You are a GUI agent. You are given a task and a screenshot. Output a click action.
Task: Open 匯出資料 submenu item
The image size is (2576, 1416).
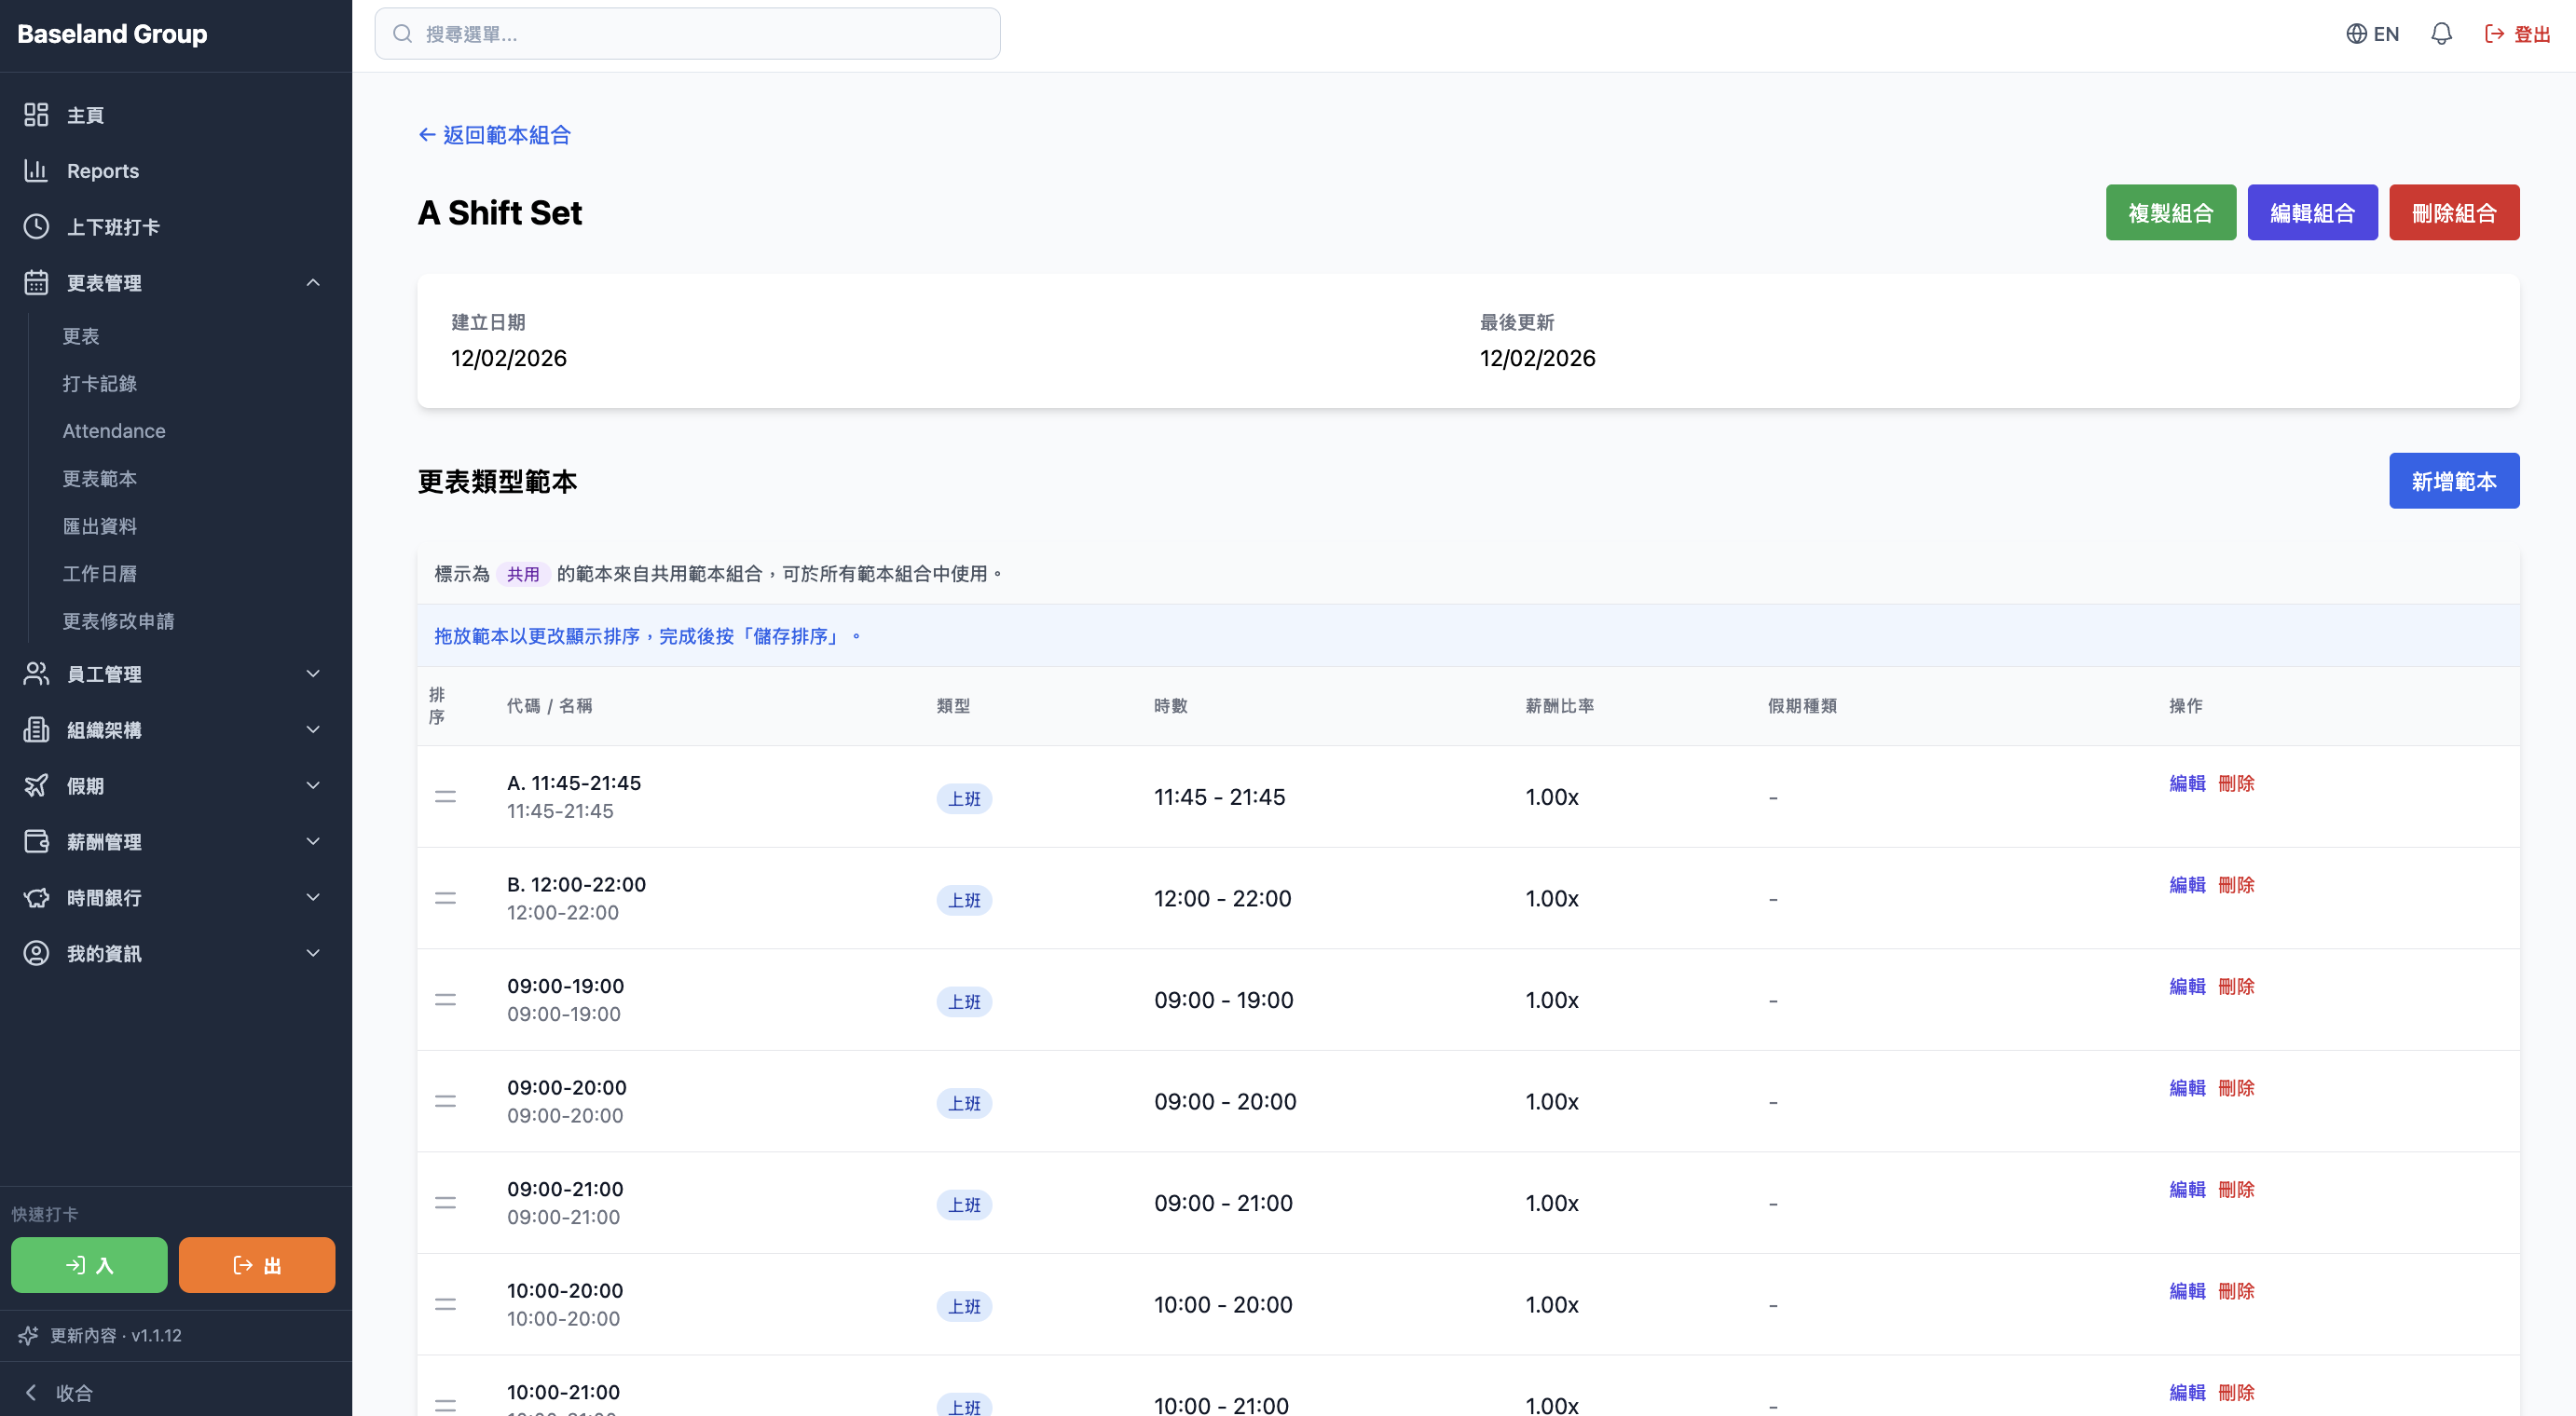tap(100, 525)
